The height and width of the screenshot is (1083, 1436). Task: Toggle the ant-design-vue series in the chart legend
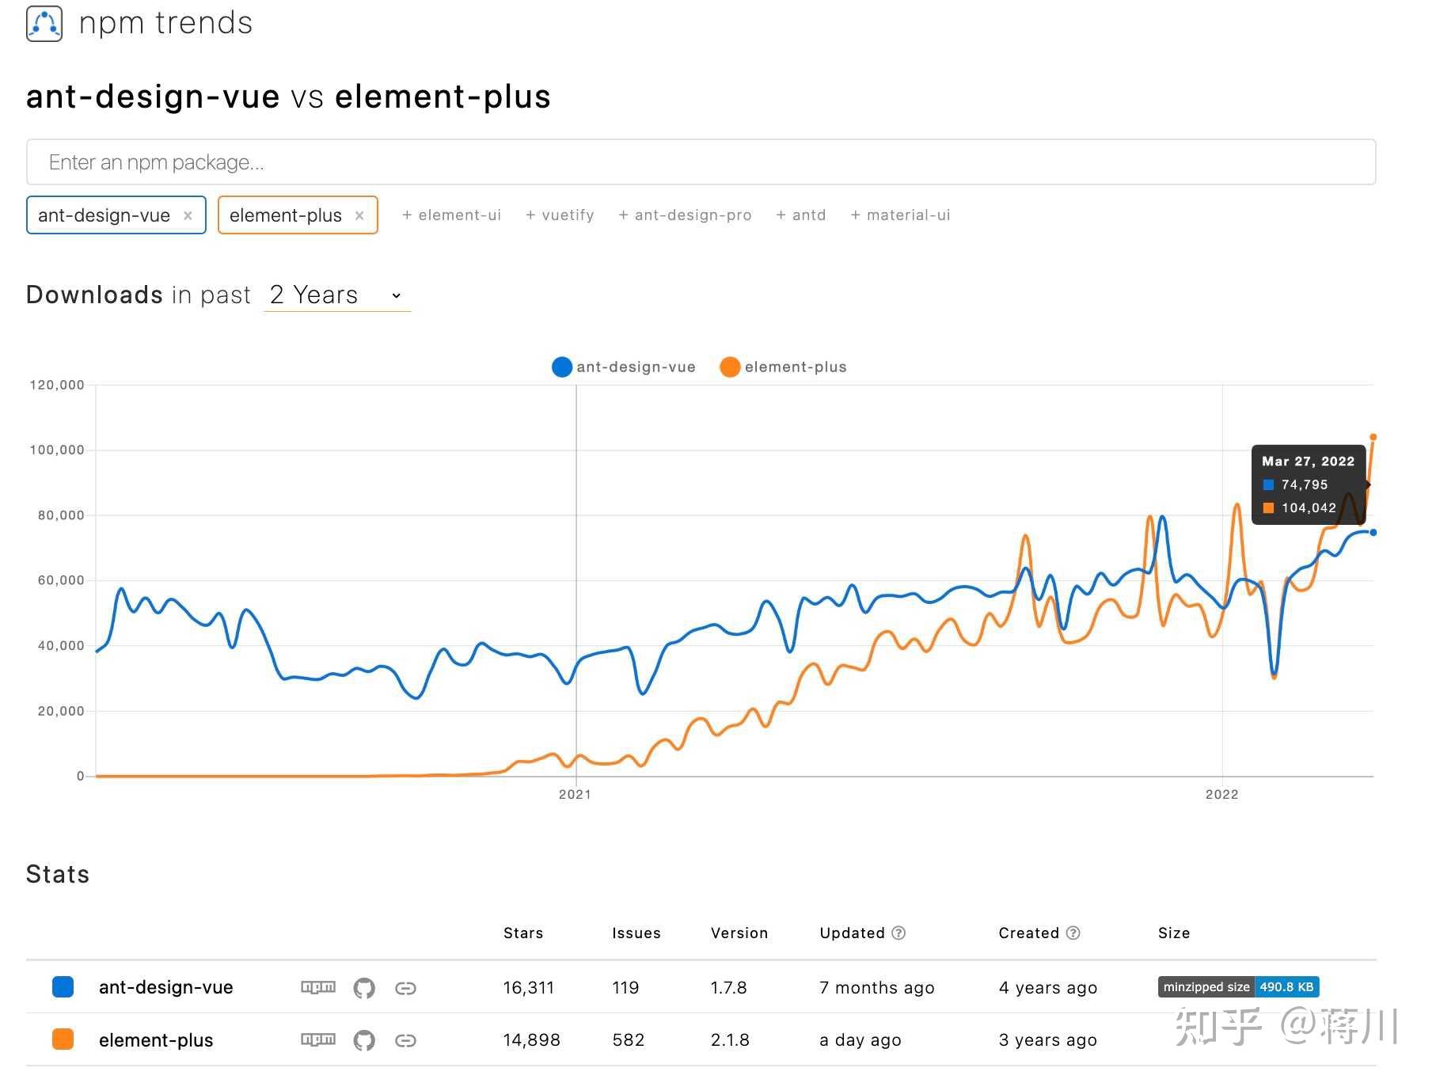(x=625, y=367)
